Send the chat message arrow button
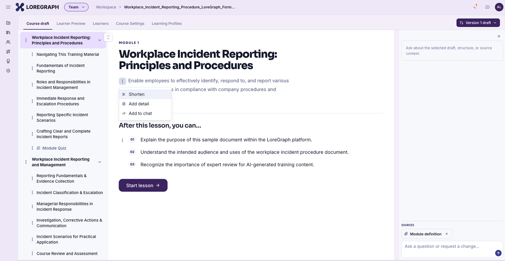The image size is (505, 261). click(498, 253)
